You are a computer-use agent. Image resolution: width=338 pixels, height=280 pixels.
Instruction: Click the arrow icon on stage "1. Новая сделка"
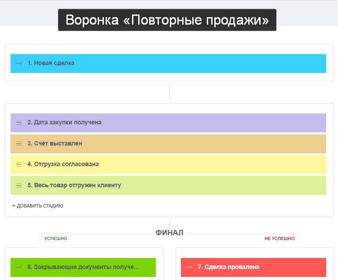pyautogui.click(x=19, y=63)
